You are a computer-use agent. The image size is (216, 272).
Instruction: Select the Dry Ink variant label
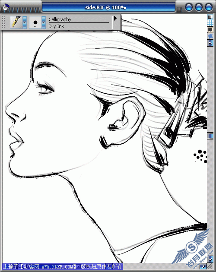[56, 26]
